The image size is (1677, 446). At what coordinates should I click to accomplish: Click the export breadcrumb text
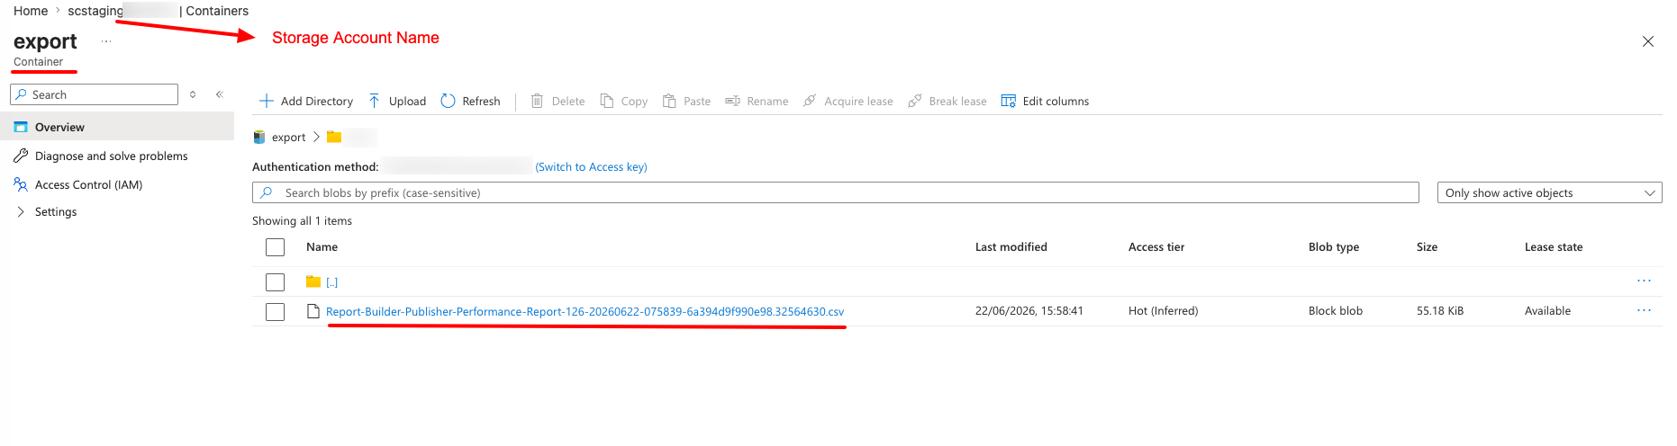(x=288, y=138)
